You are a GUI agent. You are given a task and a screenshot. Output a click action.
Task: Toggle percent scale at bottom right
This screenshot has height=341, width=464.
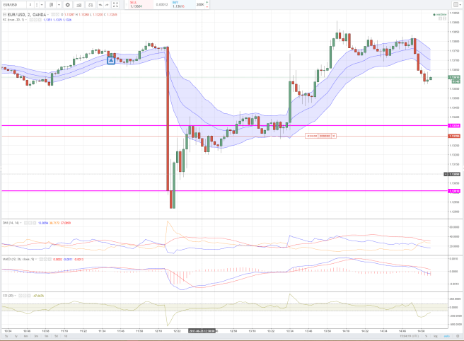(x=427, y=337)
